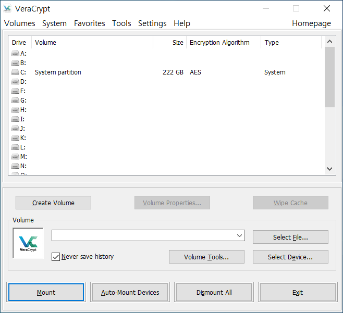The width and height of the screenshot is (343, 313).
Task: Click the Encryption Algorithm column header
Action: [224, 42]
